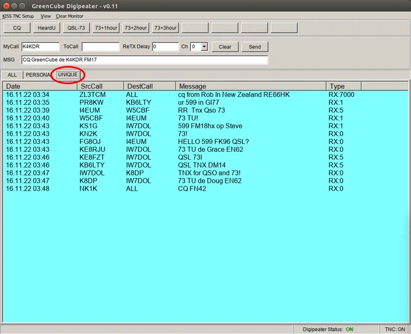The width and height of the screenshot is (411, 334).
Task: Click the '599 FM18hx op Steve' message
Action: (210, 126)
